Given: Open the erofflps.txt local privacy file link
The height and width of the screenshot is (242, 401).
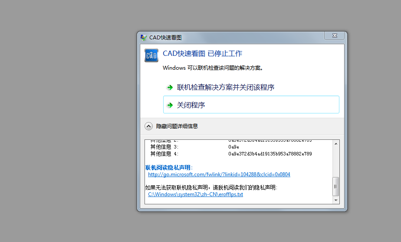Looking at the screenshot, I should [x=195, y=194].
